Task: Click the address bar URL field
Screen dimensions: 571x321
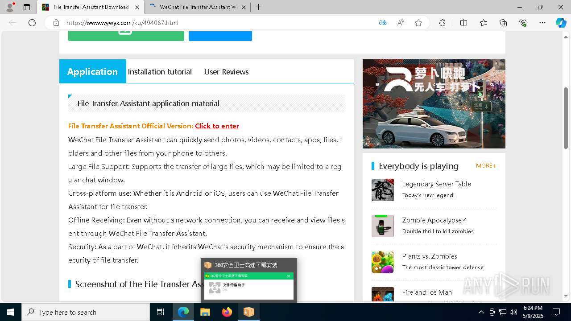Action: coord(219,23)
